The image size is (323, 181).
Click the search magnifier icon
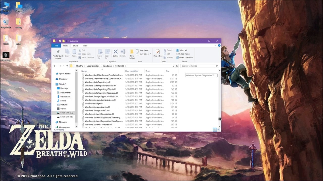click(217, 66)
